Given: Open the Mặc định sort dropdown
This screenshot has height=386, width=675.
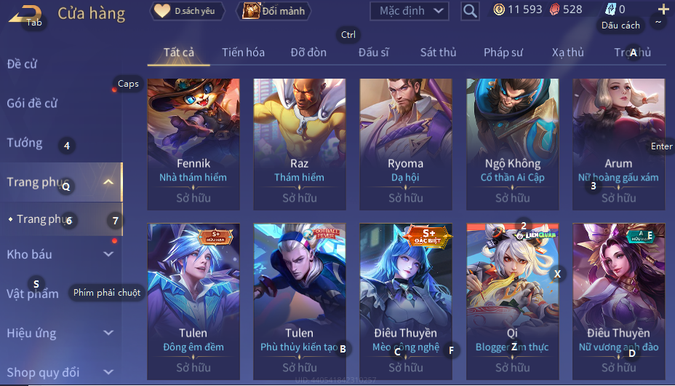Looking at the screenshot, I should tap(409, 11).
